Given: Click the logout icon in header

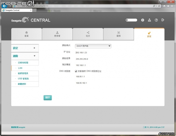Looking at the screenshot, I should point(163,20).
